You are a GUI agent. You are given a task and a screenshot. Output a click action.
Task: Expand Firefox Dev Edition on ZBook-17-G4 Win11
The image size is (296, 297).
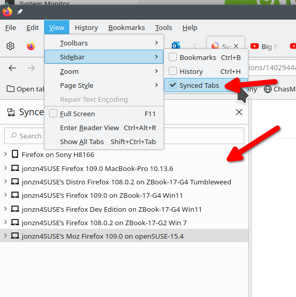(6, 209)
